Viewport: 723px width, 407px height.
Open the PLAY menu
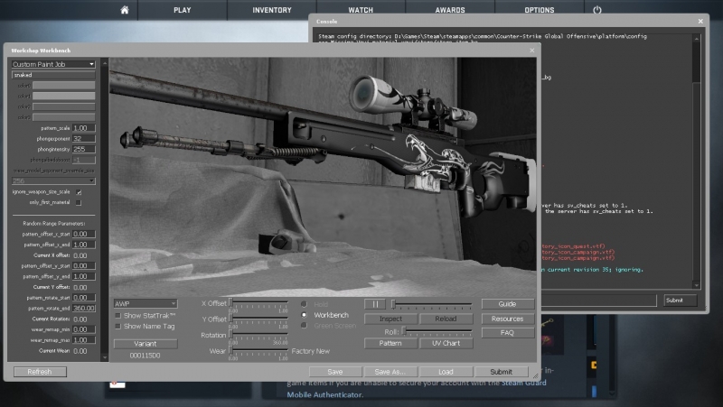tap(183, 10)
